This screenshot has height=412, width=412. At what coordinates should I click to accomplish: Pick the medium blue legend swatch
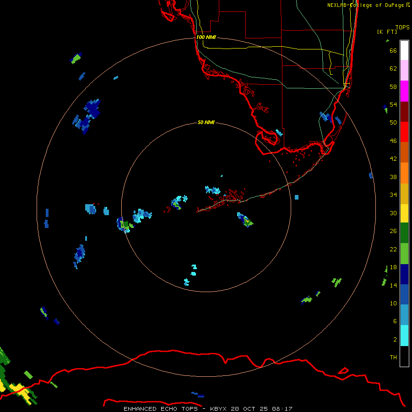[404, 294]
